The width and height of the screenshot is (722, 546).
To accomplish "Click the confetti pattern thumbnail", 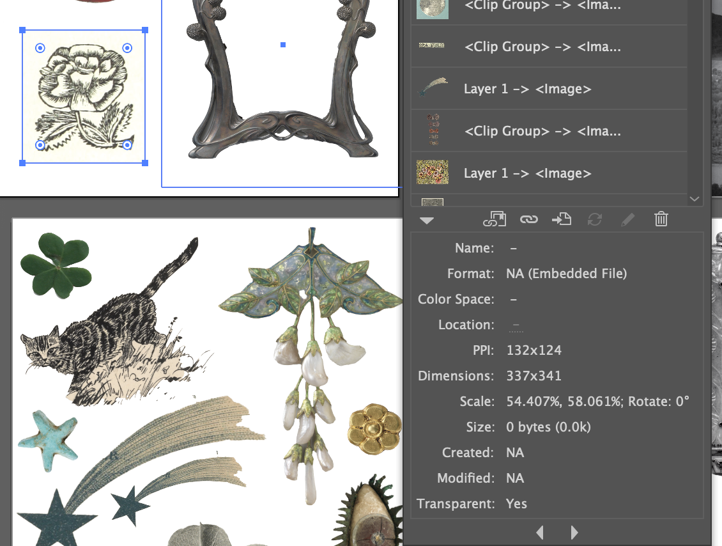I will point(433,172).
